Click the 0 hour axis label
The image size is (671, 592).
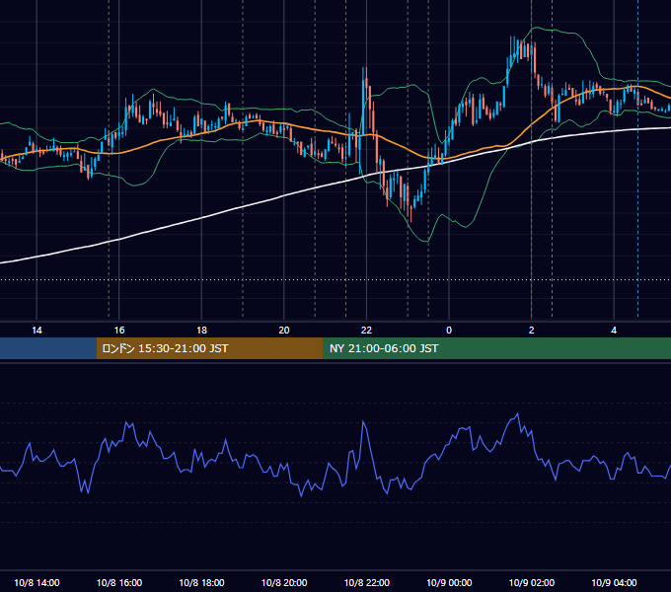point(449,331)
